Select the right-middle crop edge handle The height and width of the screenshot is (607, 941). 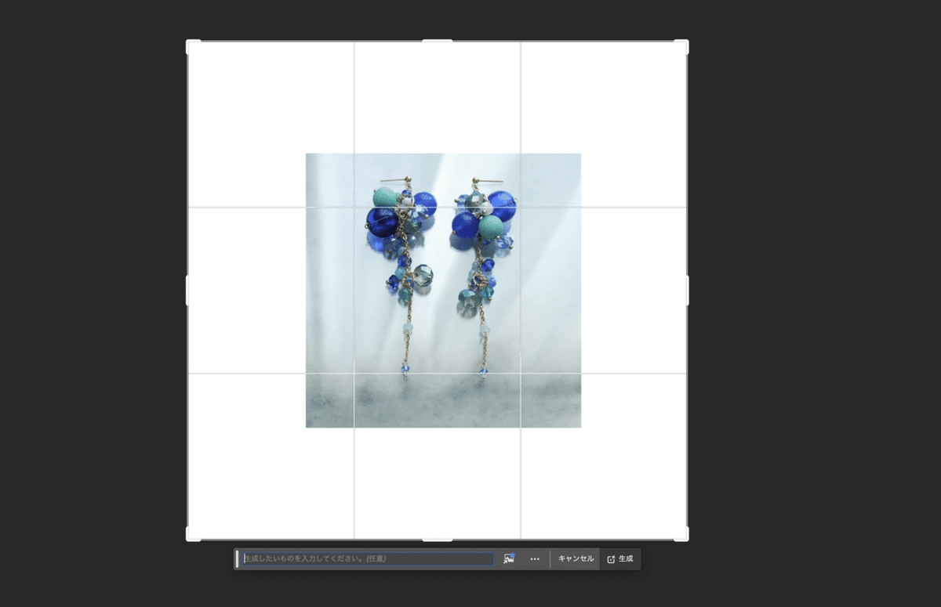(x=687, y=290)
